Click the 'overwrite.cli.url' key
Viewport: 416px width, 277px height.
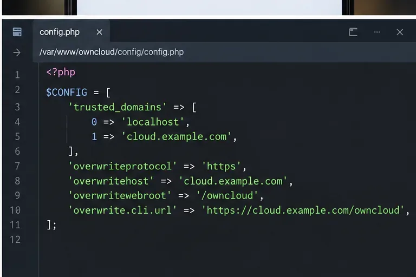[122, 210]
